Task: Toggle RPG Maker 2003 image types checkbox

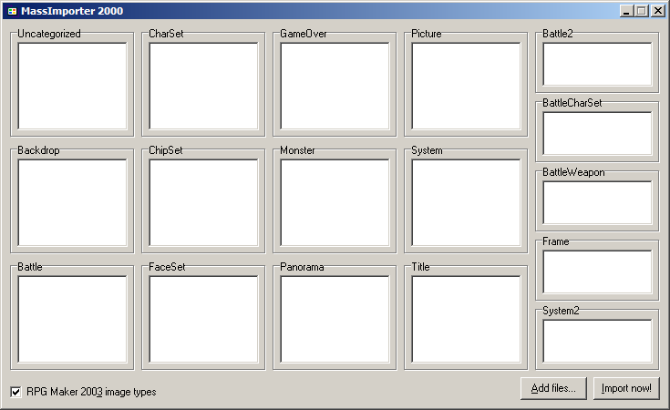Action: (16, 392)
